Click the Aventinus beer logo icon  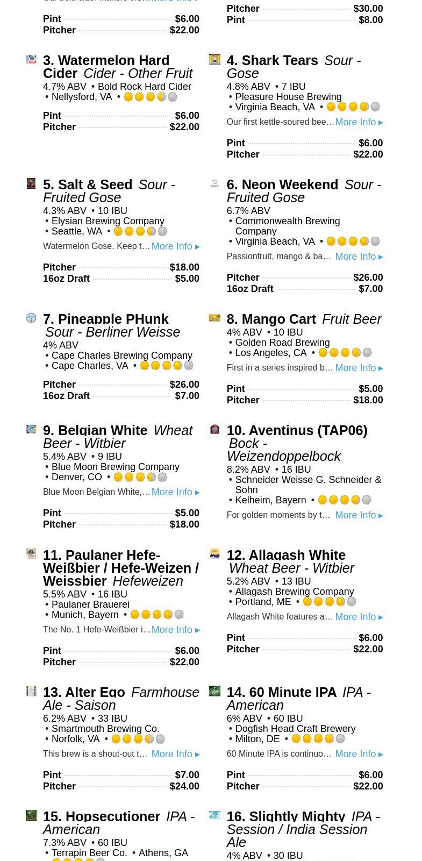[x=214, y=429]
